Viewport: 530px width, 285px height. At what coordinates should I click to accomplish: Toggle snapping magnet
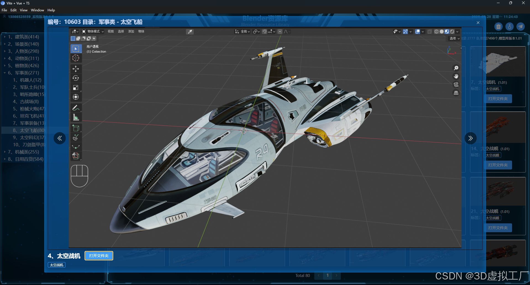click(x=264, y=32)
